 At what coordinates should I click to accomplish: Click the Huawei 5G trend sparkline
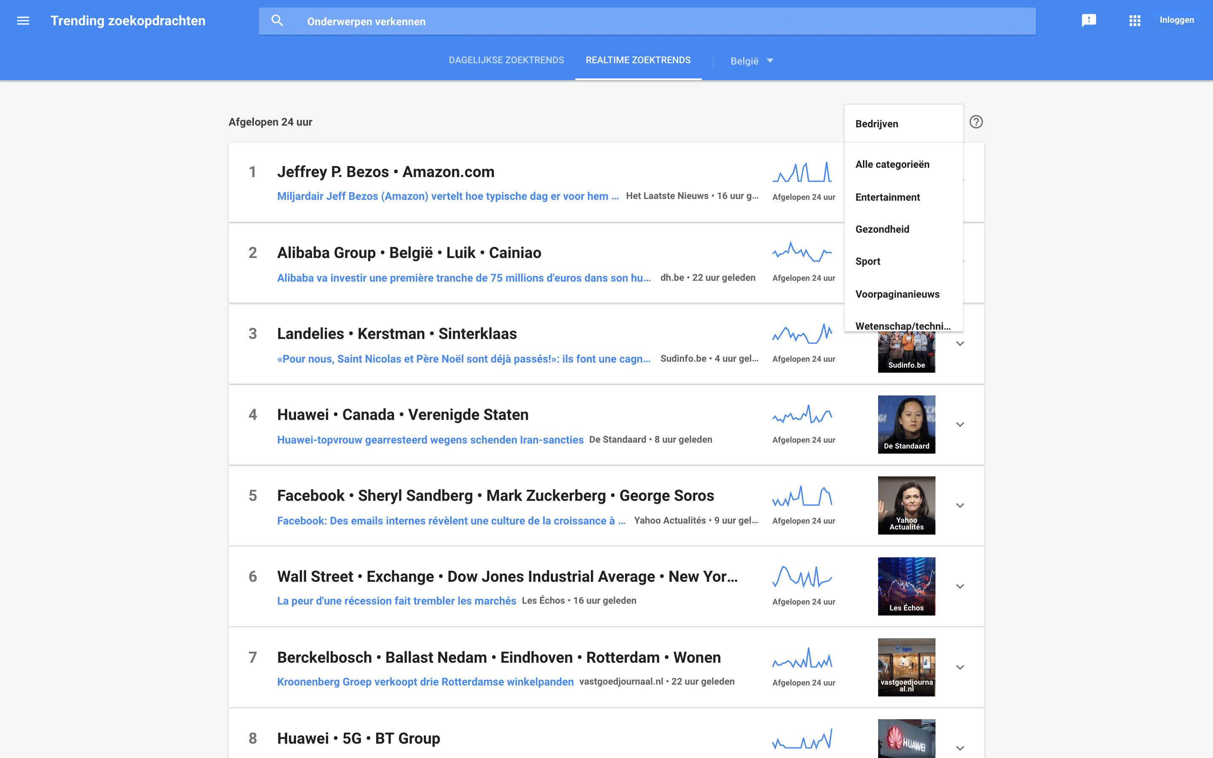click(802, 739)
